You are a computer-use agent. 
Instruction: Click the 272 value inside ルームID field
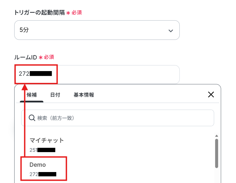point(35,74)
